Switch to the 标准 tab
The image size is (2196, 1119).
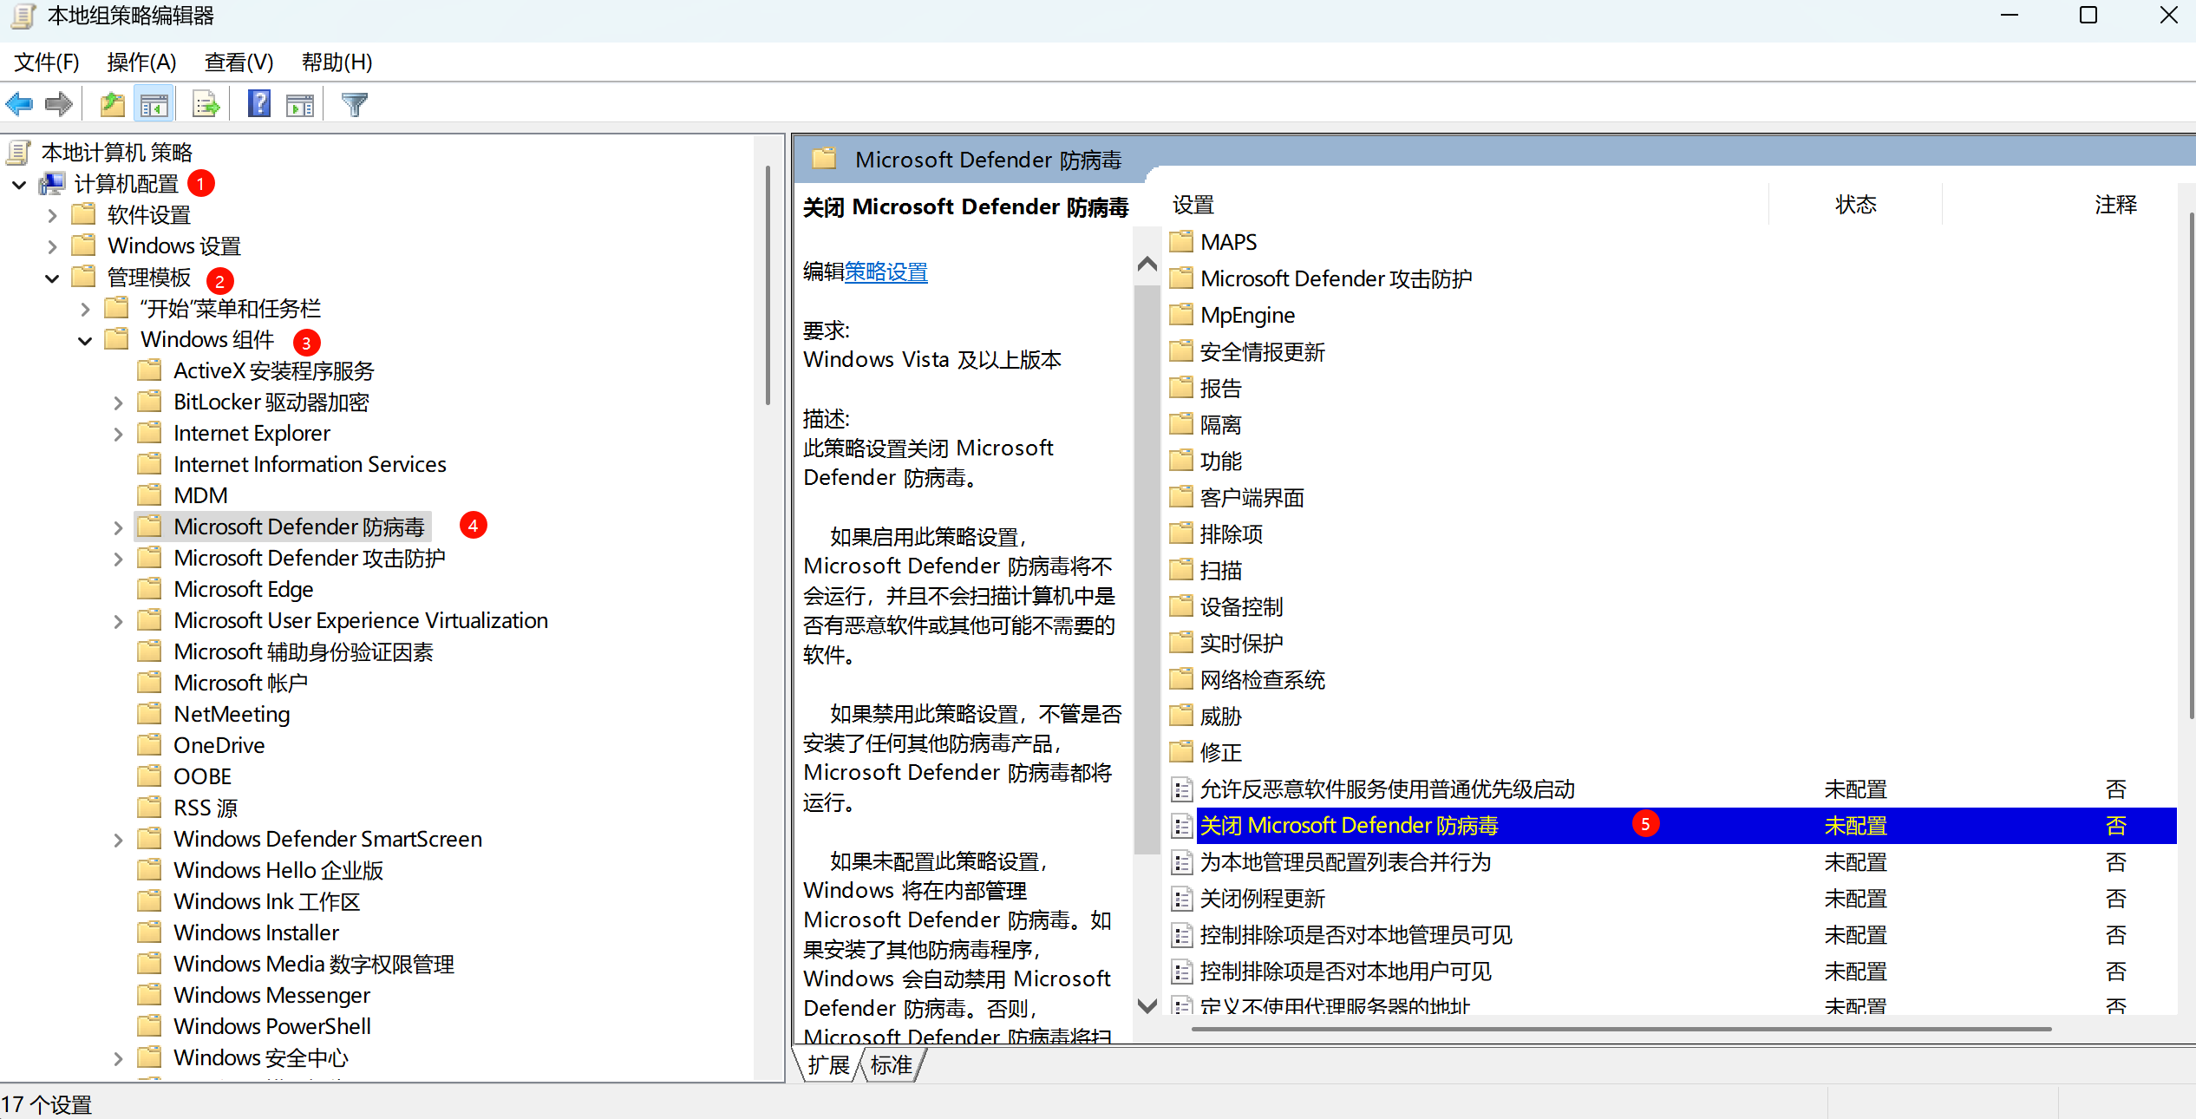click(892, 1065)
